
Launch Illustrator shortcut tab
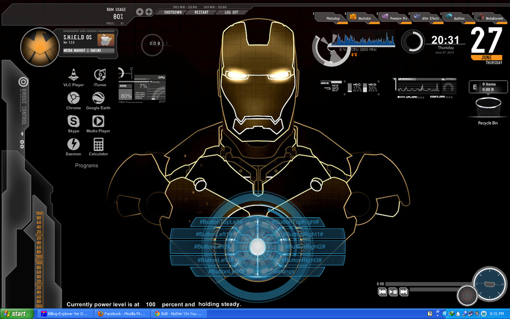tap(363, 18)
